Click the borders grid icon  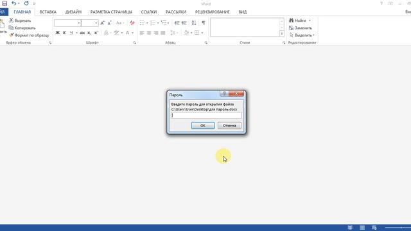197,33
